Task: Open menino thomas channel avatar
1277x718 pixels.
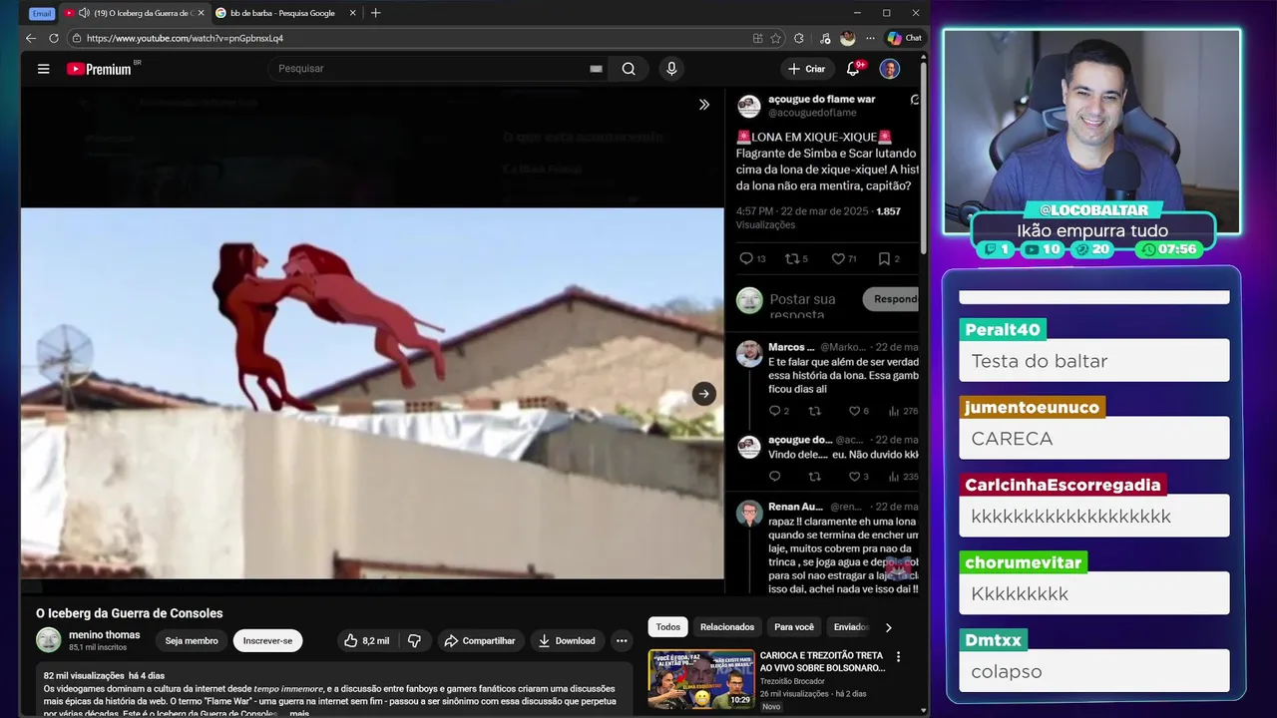Action: pos(49,640)
